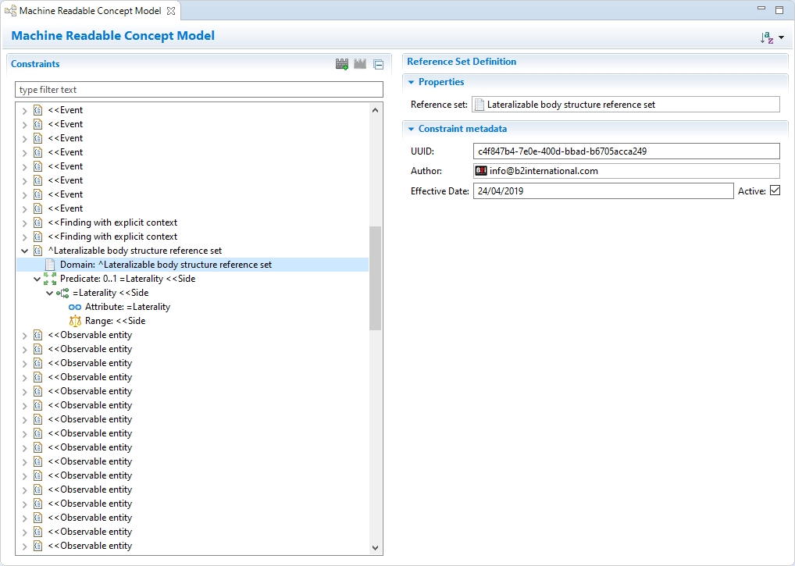Click the collapse all icon in Constraints
This screenshot has width=795, height=566.
tap(378, 64)
